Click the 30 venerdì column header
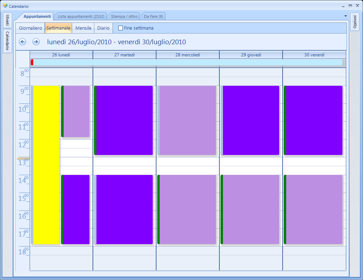The width and height of the screenshot is (363, 280). pos(314,55)
